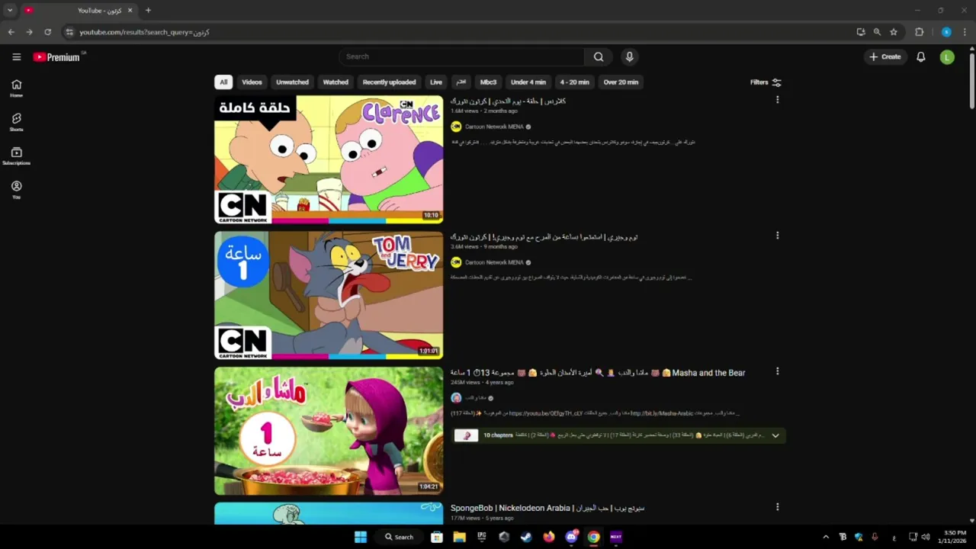The height and width of the screenshot is (549, 976).
Task: Open more options for SpongeBob video
Action: coord(777,507)
